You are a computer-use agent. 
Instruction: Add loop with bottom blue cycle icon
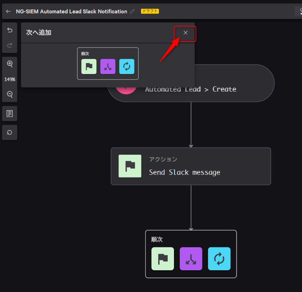pyautogui.click(x=219, y=259)
